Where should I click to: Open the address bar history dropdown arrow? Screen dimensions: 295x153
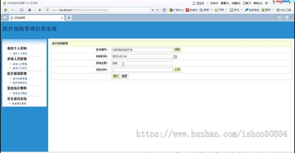tap(152, 10)
